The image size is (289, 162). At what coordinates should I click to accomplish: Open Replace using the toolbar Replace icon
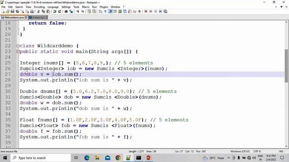coord(71,11)
